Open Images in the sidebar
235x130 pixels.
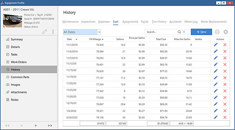(x=29, y=85)
